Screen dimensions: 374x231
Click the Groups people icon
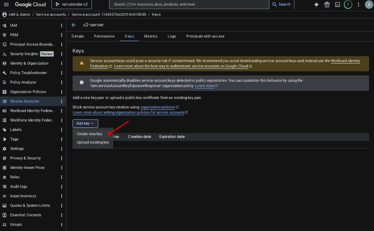(x=4, y=225)
